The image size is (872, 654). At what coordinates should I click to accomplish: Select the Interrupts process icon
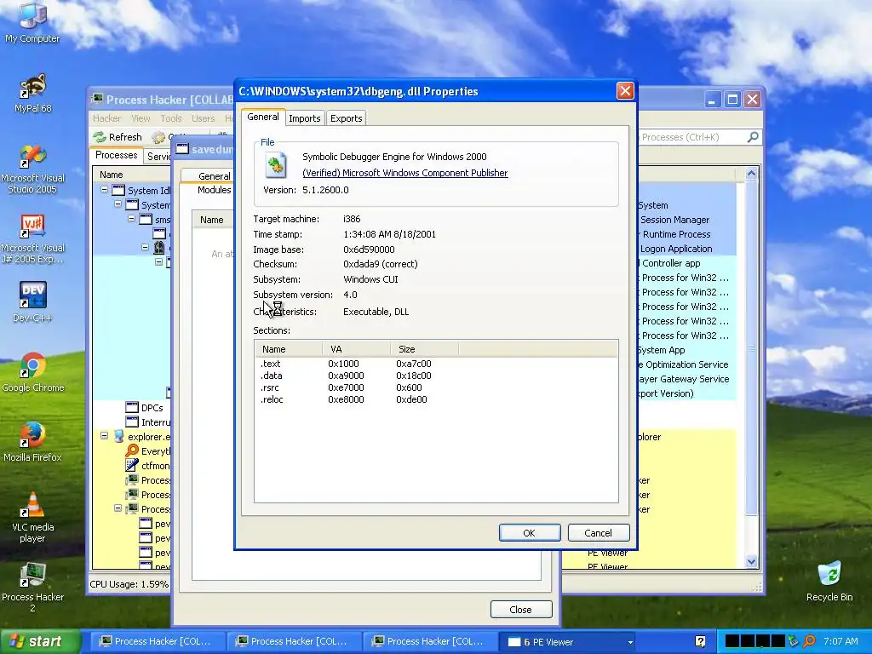(x=132, y=422)
